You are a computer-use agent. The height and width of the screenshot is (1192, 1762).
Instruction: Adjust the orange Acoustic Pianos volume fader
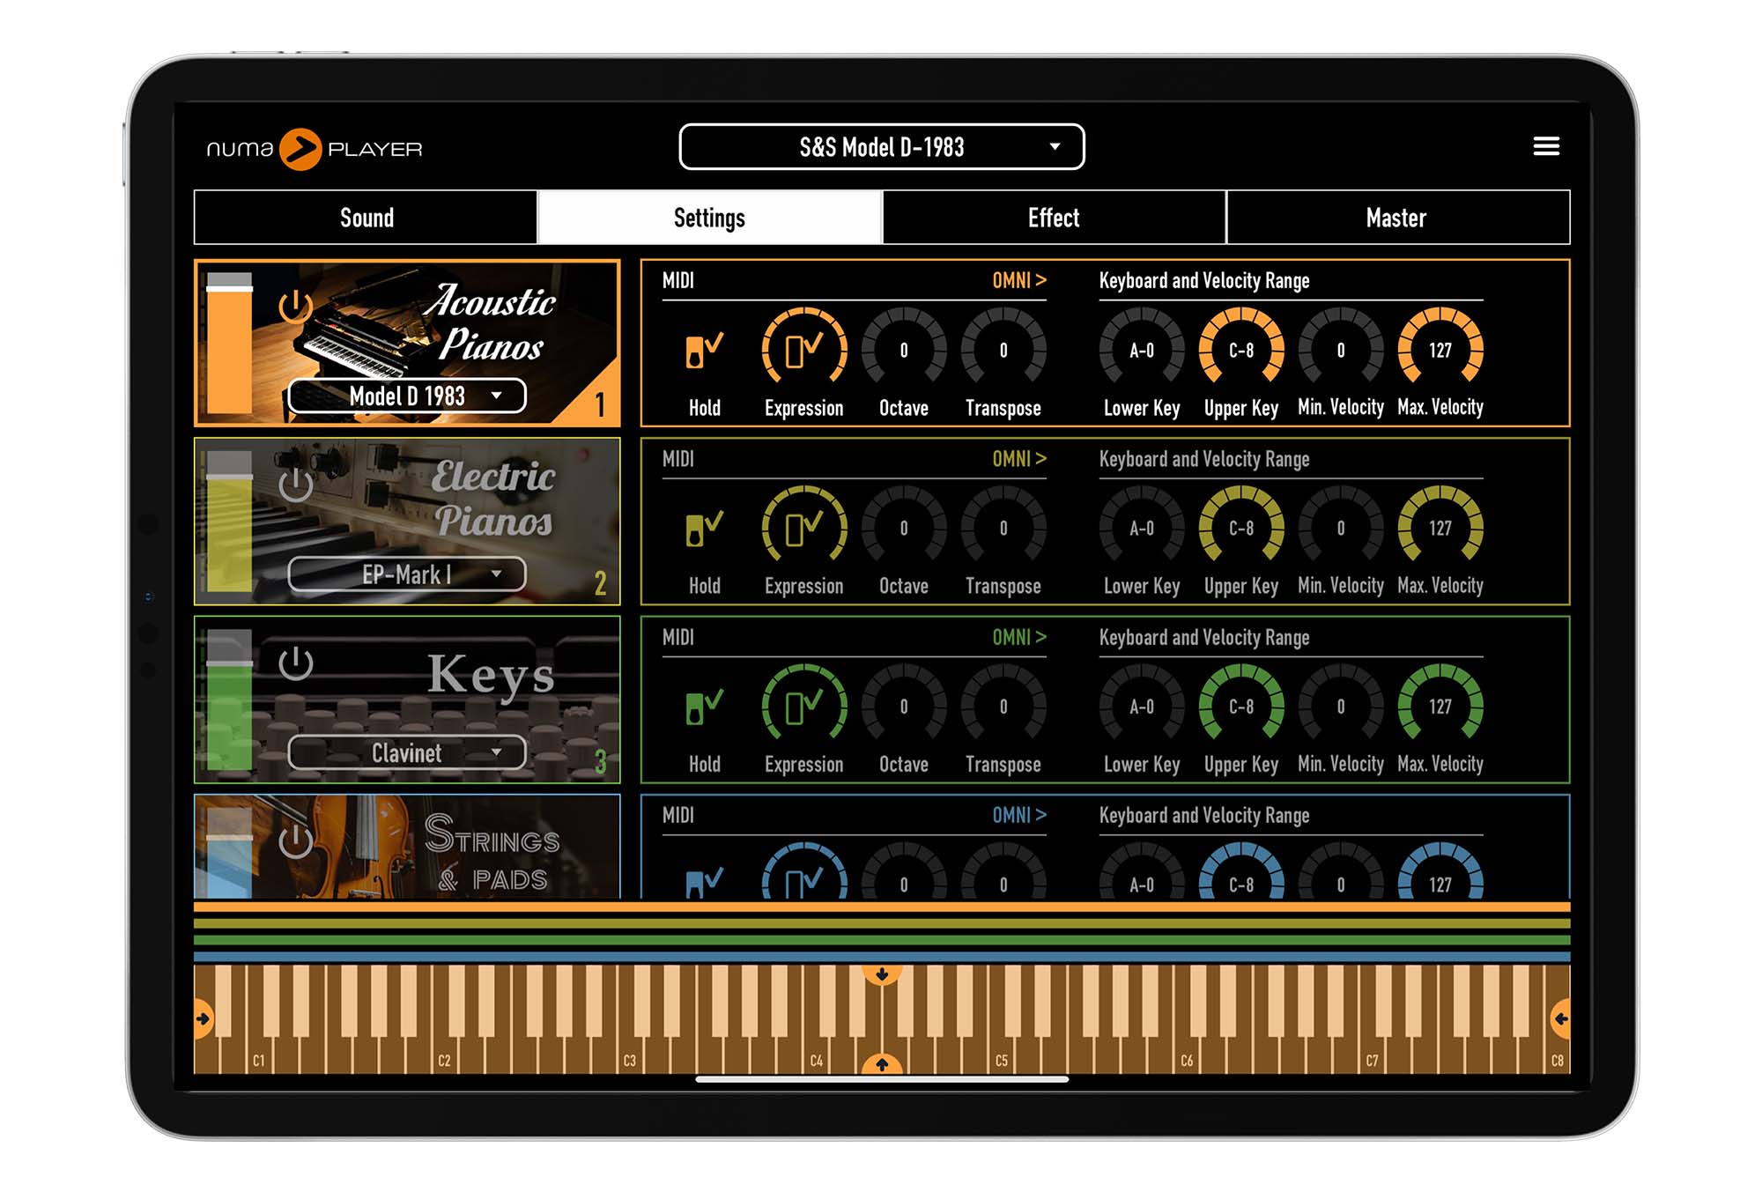point(229,344)
